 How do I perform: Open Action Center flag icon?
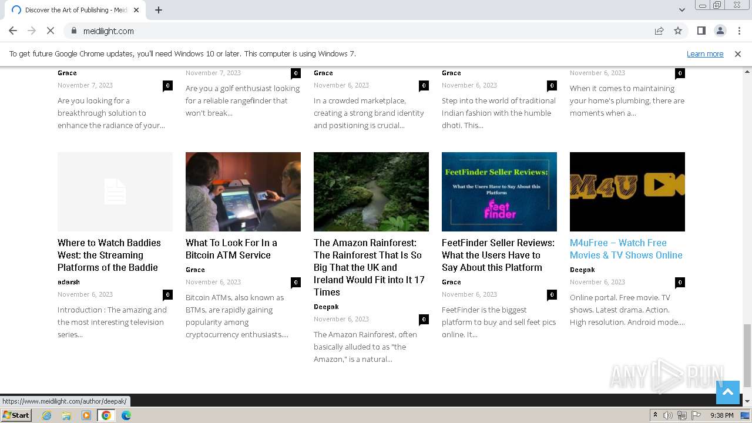696,415
